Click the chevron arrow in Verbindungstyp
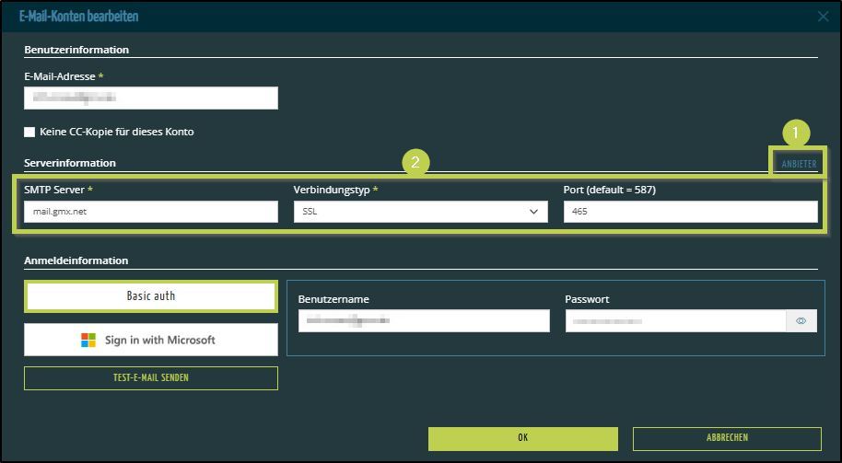The image size is (842, 463). pos(533,212)
